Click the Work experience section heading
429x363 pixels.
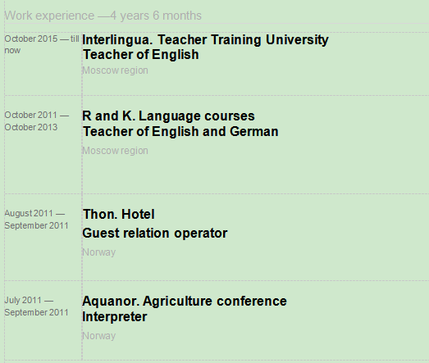click(x=103, y=16)
